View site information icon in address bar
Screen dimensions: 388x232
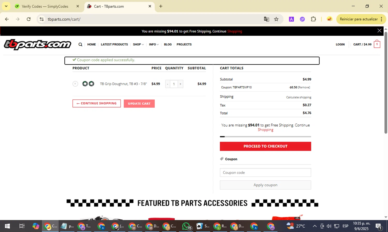tap(42, 19)
